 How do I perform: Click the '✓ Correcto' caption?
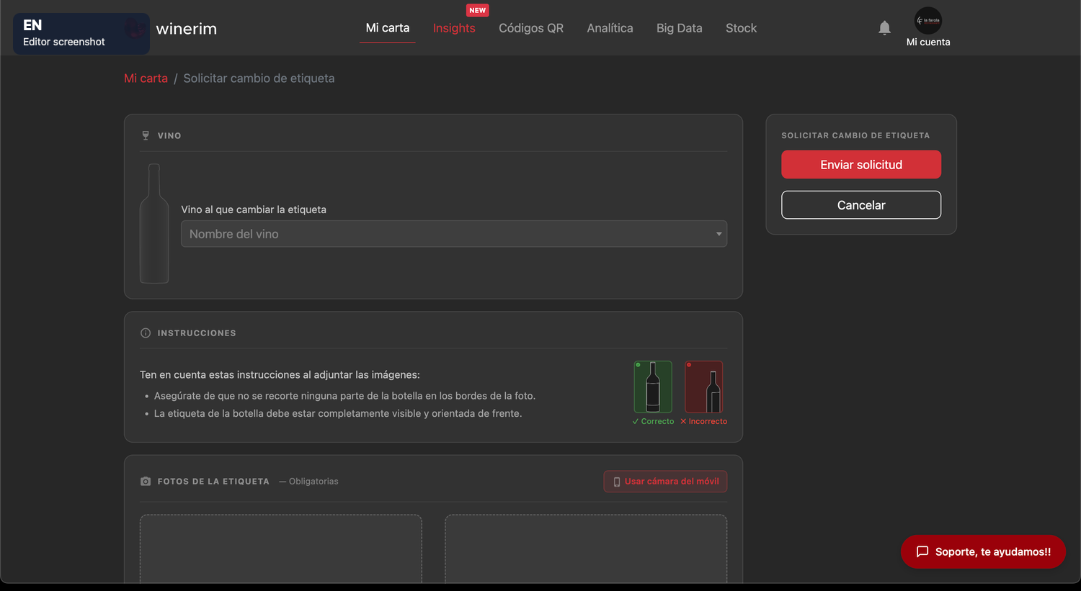(653, 421)
